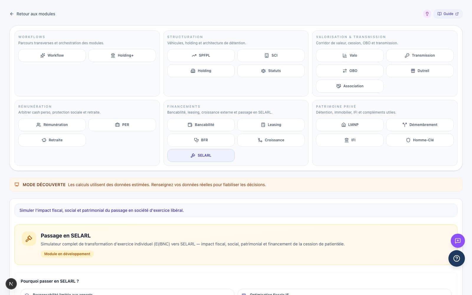Click the back arrow beside Retour aux modules

tap(12, 14)
